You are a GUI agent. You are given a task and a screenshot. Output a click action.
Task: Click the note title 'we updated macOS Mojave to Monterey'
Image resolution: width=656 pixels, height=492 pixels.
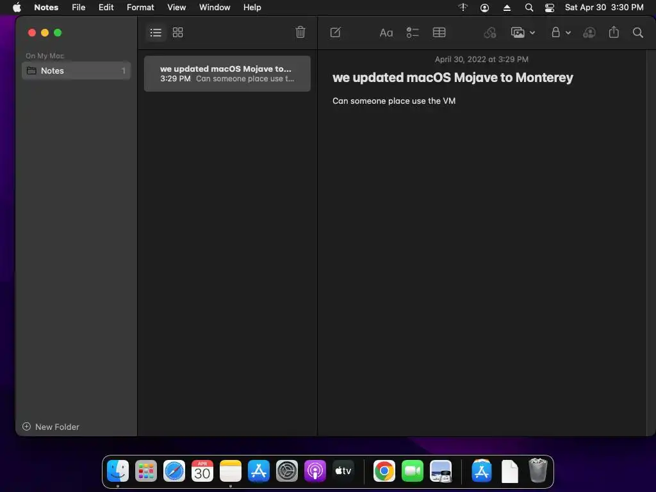click(453, 78)
